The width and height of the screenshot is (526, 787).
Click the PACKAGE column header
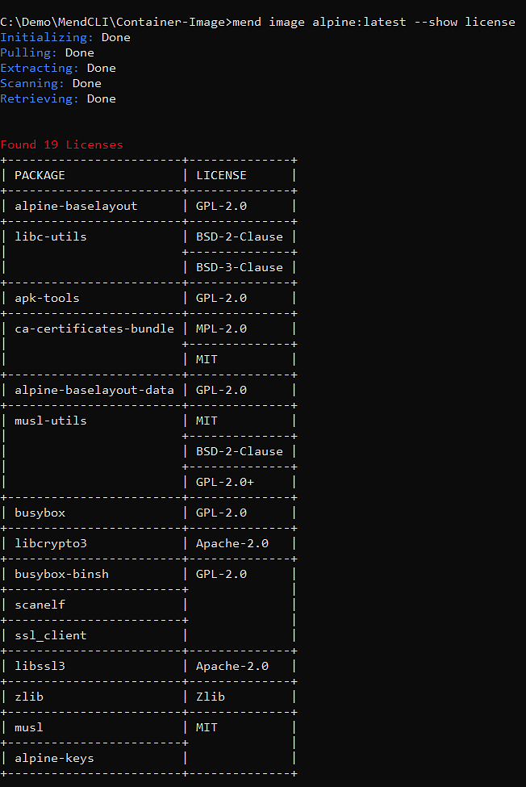tap(40, 175)
